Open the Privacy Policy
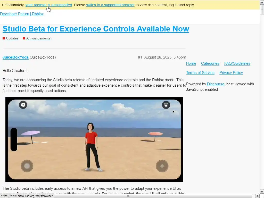The height and width of the screenshot is (198, 264). tap(231, 73)
